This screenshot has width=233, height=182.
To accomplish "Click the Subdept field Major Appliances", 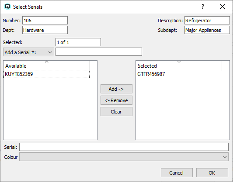I will coord(207,30).
